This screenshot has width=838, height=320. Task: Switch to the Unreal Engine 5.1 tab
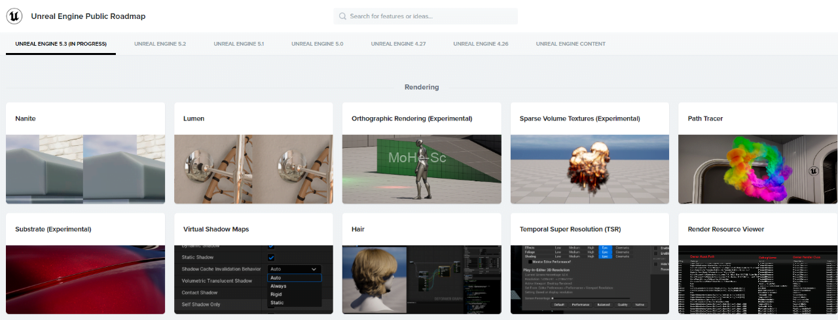point(238,44)
